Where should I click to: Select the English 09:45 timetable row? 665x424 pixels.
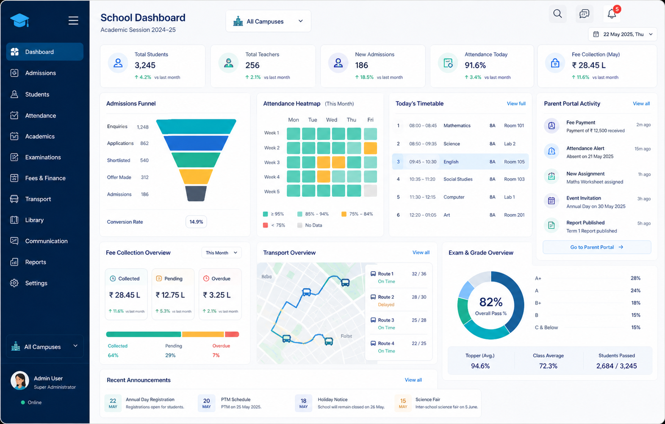pyautogui.click(x=460, y=162)
